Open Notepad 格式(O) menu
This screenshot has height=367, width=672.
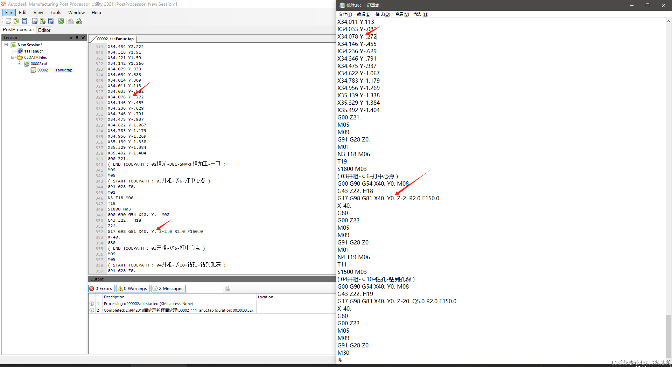tap(383, 14)
